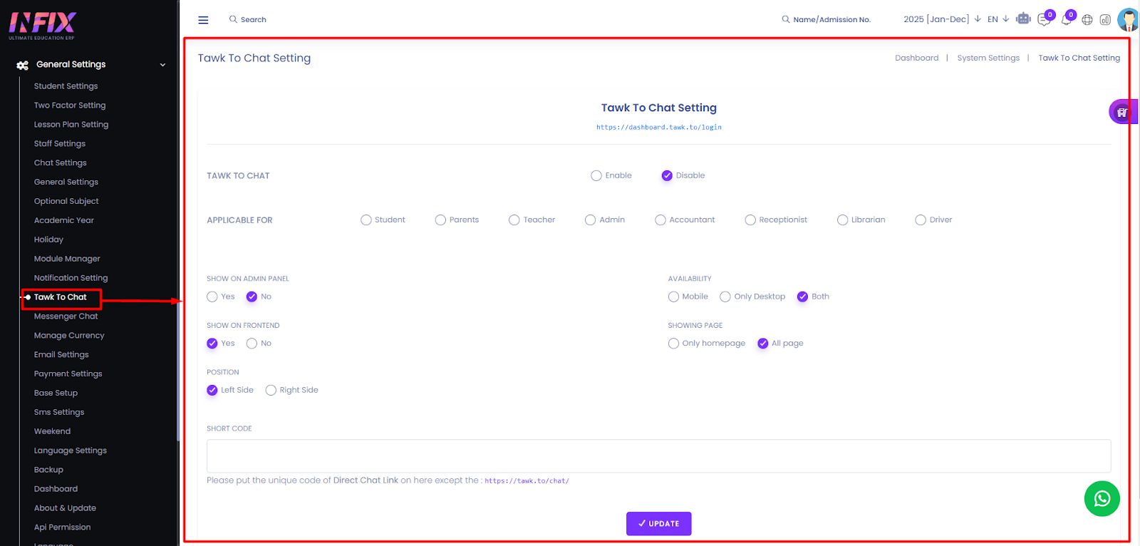Open Student Settings in sidebar
This screenshot has width=1140, height=546.
[66, 86]
